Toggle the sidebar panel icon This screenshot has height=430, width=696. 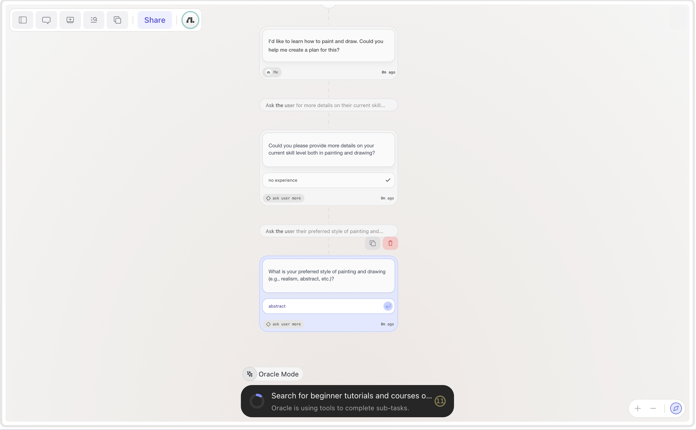tap(23, 20)
